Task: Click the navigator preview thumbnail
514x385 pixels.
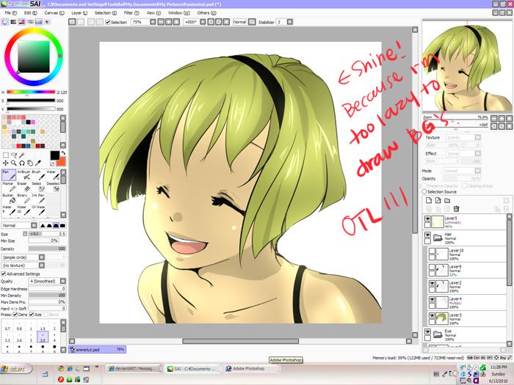Action: (467, 67)
